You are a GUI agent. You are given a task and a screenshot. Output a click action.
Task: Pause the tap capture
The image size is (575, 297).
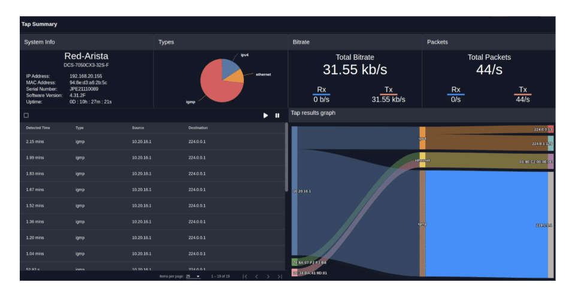tap(277, 116)
